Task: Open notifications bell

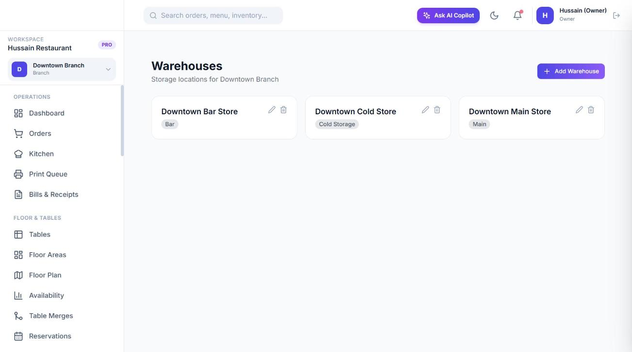Action: tap(518, 15)
